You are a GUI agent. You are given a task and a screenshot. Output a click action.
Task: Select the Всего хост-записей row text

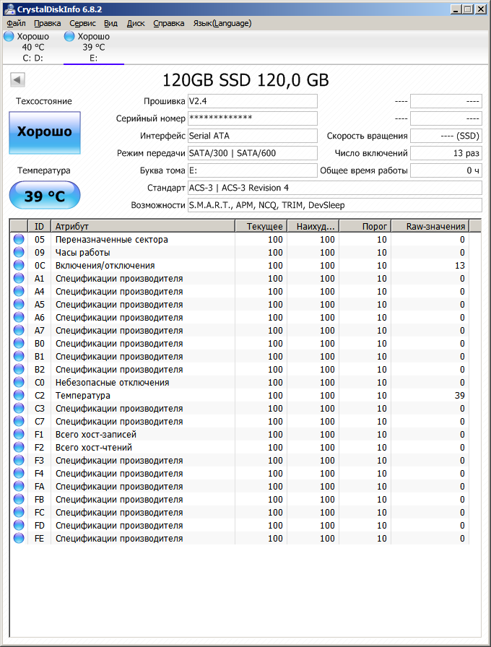pyautogui.click(x=96, y=435)
